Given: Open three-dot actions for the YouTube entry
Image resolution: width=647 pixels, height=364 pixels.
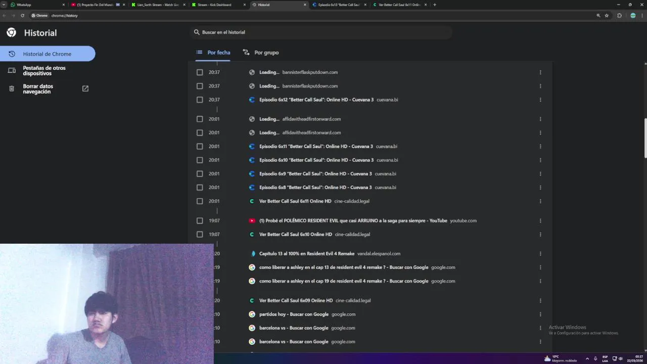Looking at the screenshot, I should point(540,220).
